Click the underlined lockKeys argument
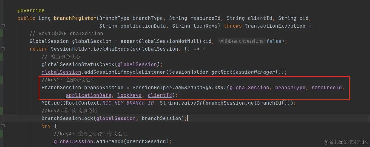 tap(130, 95)
